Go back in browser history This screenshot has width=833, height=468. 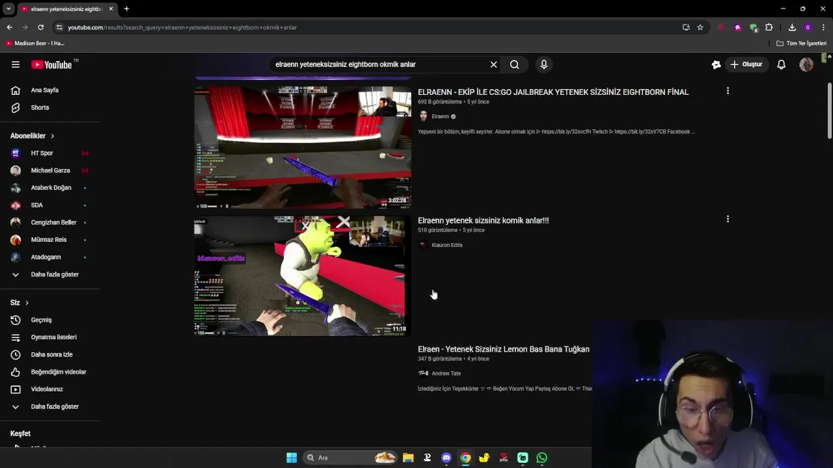[x=10, y=27]
